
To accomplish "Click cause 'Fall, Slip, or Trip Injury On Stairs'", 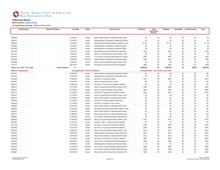I will [105, 79].
